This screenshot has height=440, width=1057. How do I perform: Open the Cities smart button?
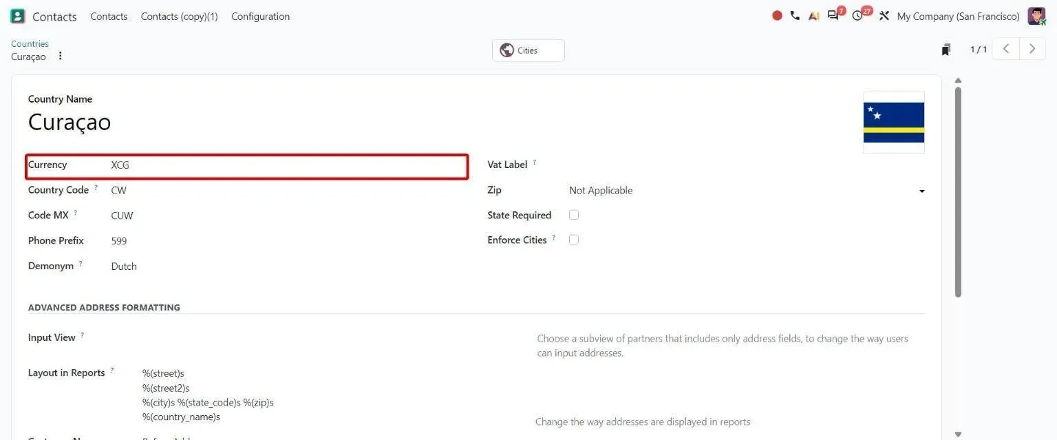point(528,50)
